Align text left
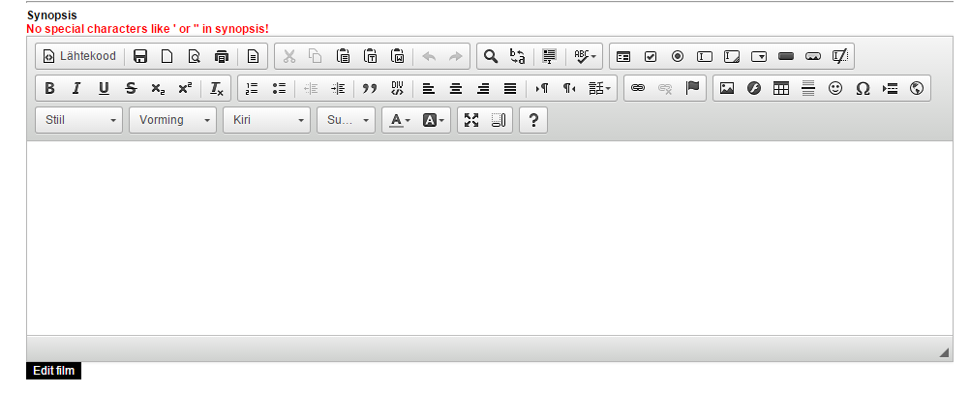Image resolution: width=970 pixels, height=394 pixels. (x=429, y=88)
